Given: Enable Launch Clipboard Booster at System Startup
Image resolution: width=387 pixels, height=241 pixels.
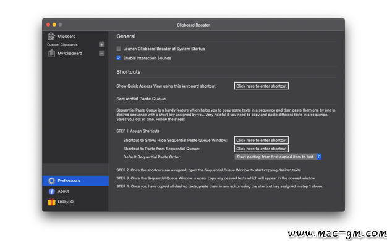Looking at the screenshot, I should click(x=119, y=49).
